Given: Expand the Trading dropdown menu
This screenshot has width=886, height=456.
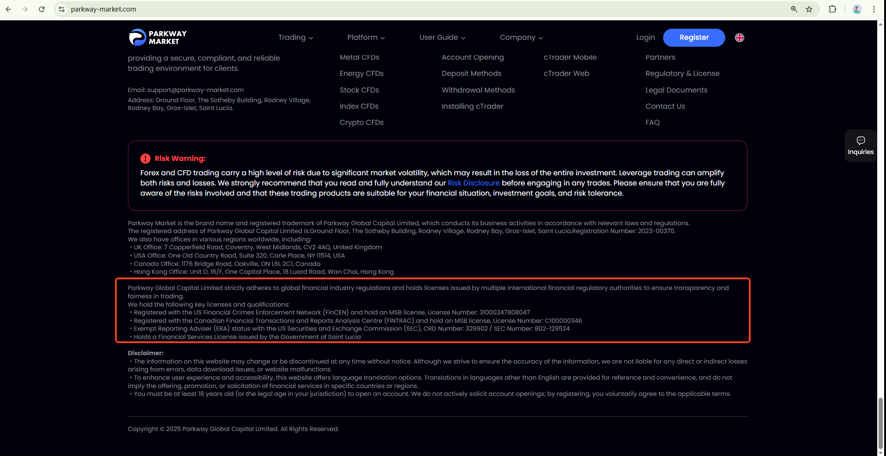Looking at the screenshot, I should coord(296,37).
